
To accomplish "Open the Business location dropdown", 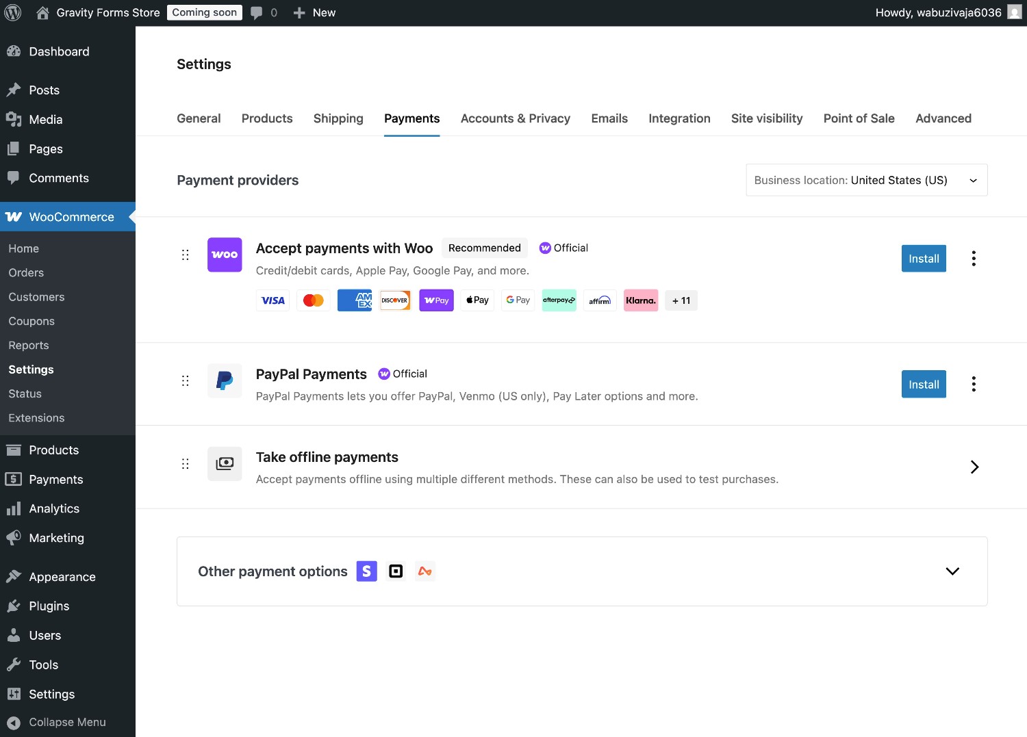I will pyautogui.click(x=867, y=180).
